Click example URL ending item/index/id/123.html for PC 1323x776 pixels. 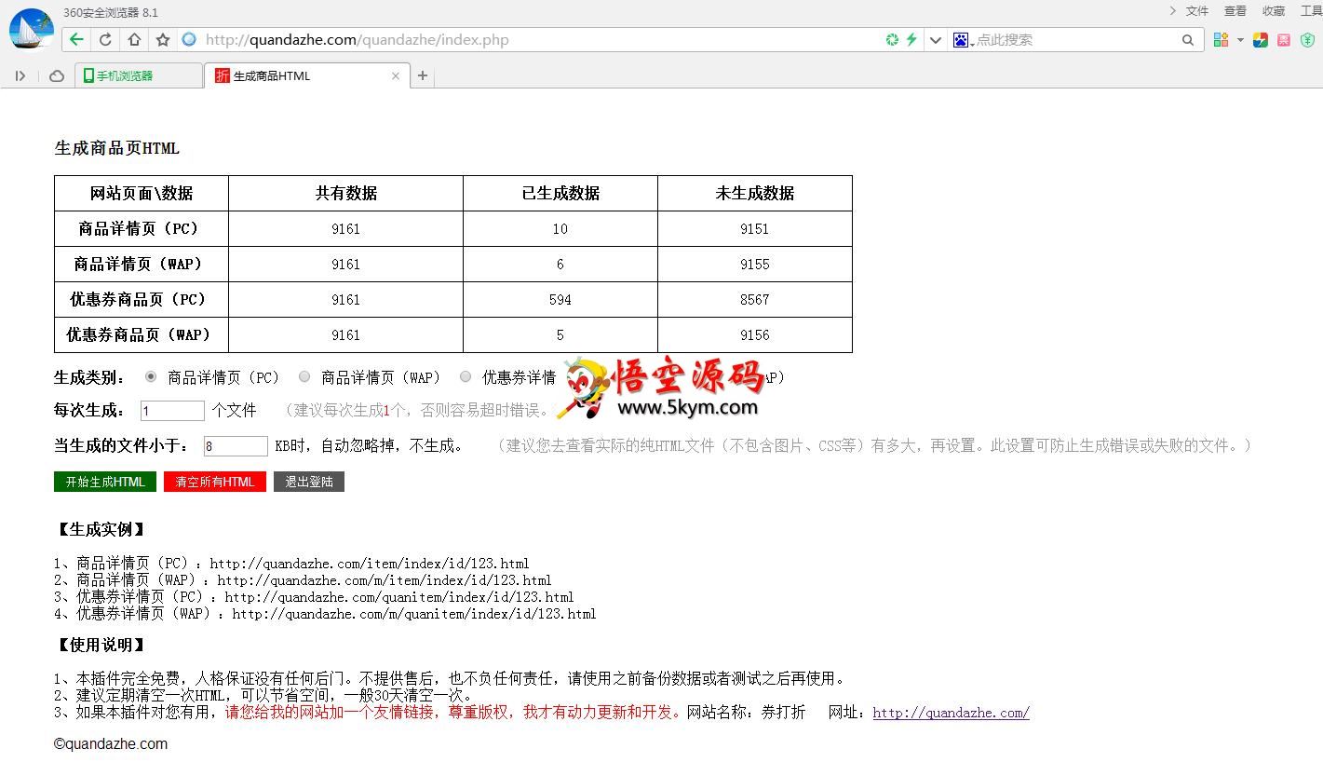coord(370,564)
